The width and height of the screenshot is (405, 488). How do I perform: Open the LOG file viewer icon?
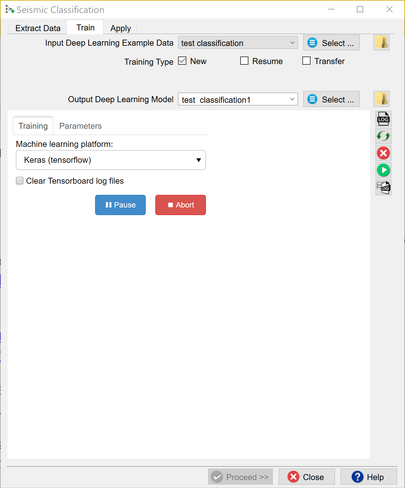pyautogui.click(x=383, y=119)
